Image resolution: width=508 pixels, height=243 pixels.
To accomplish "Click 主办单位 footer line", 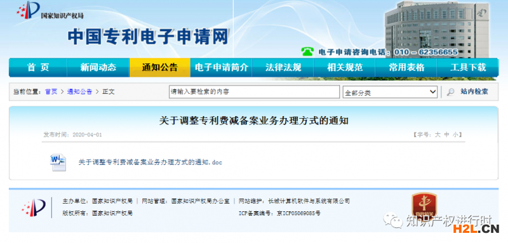I will pyautogui.click(x=98, y=201).
